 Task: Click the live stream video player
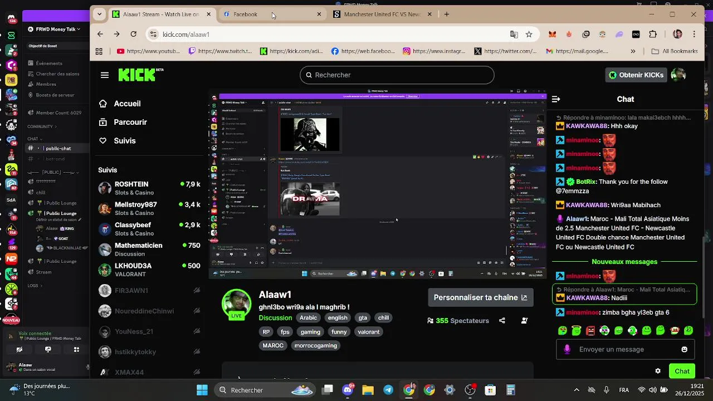(378, 185)
